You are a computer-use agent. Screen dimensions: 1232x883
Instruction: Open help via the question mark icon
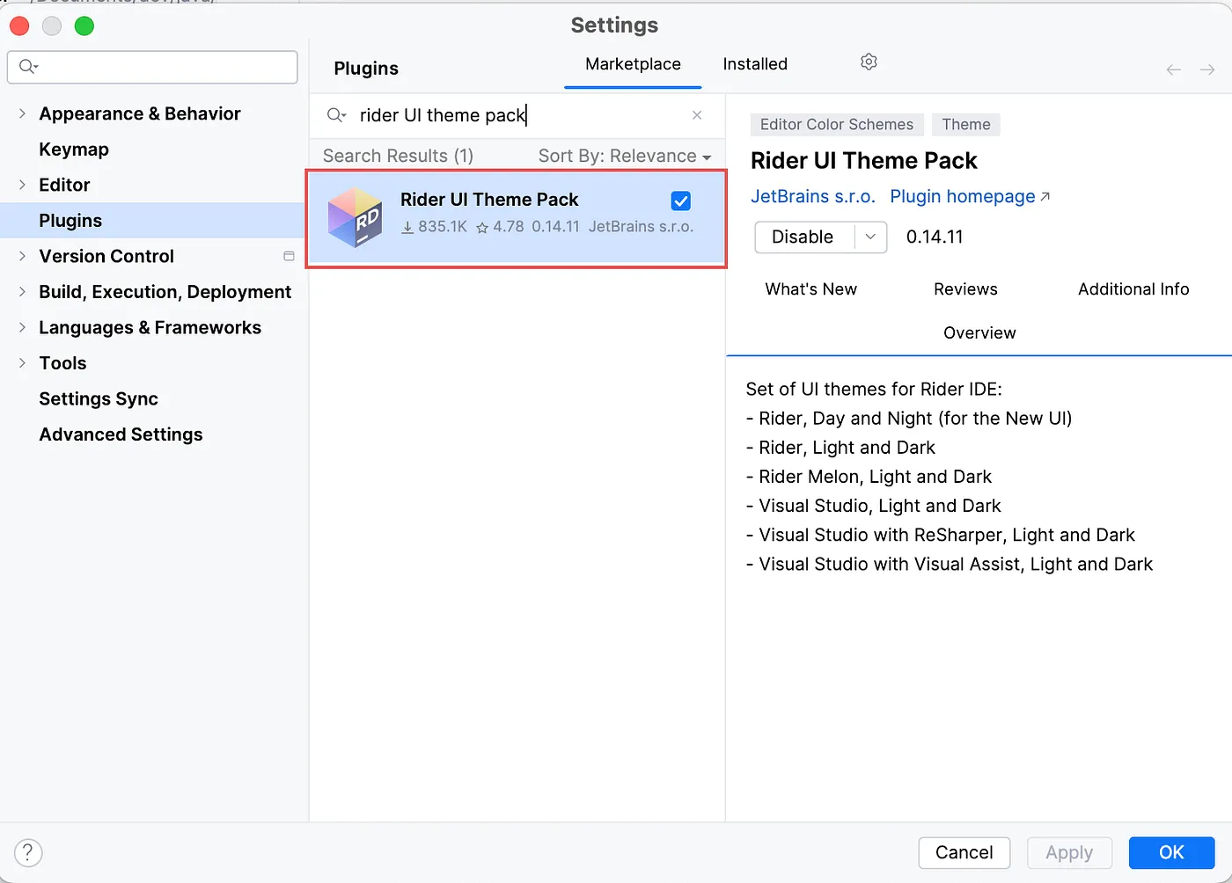(x=27, y=852)
